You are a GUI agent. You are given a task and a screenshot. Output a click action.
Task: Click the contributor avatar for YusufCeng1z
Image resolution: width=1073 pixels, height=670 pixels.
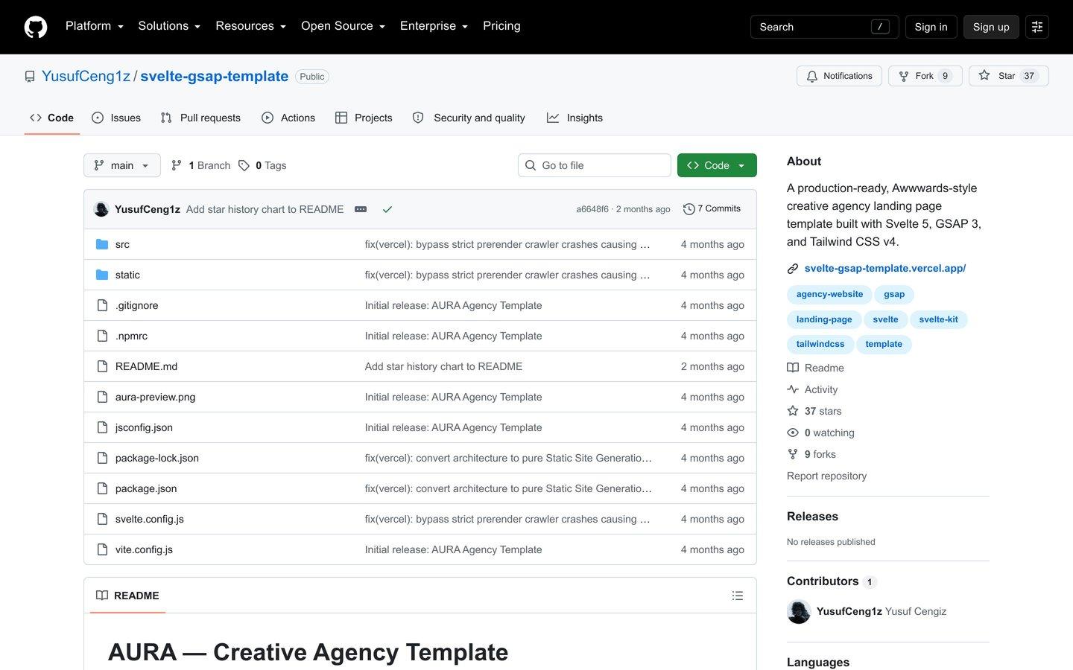[799, 611]
